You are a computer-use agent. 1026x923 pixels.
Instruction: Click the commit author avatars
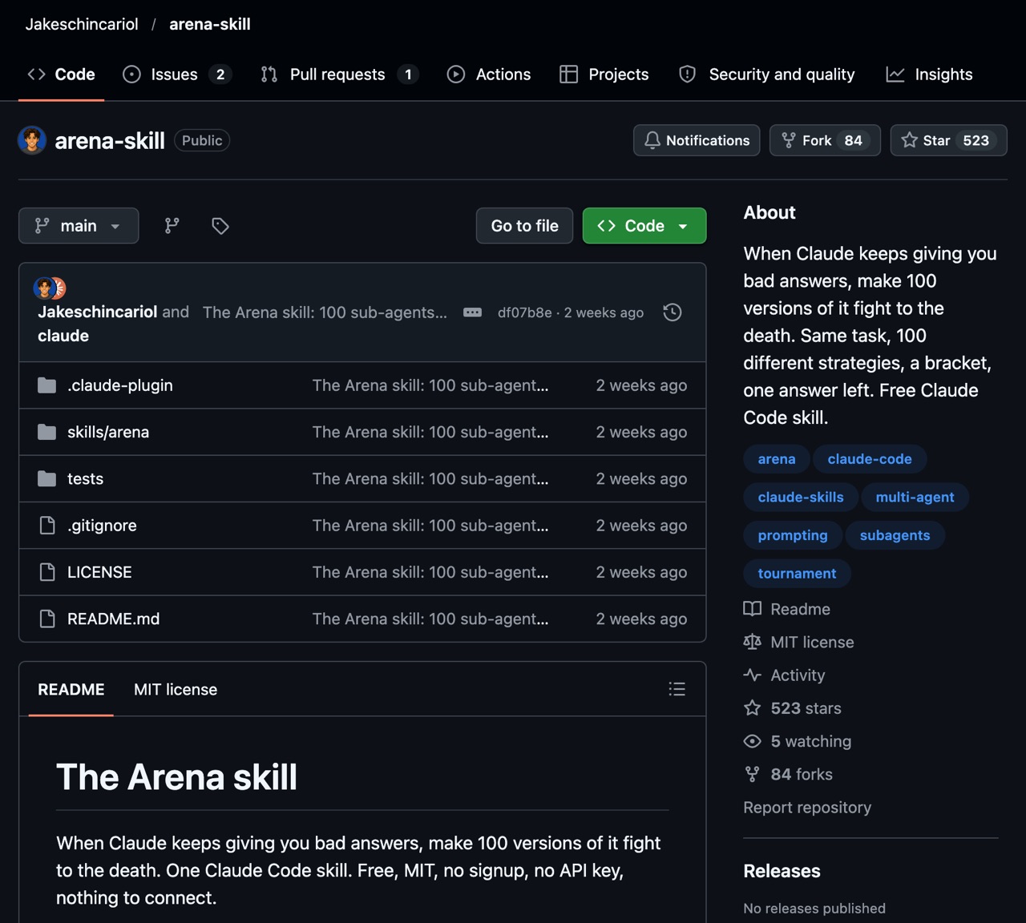(x=50, y=288)
